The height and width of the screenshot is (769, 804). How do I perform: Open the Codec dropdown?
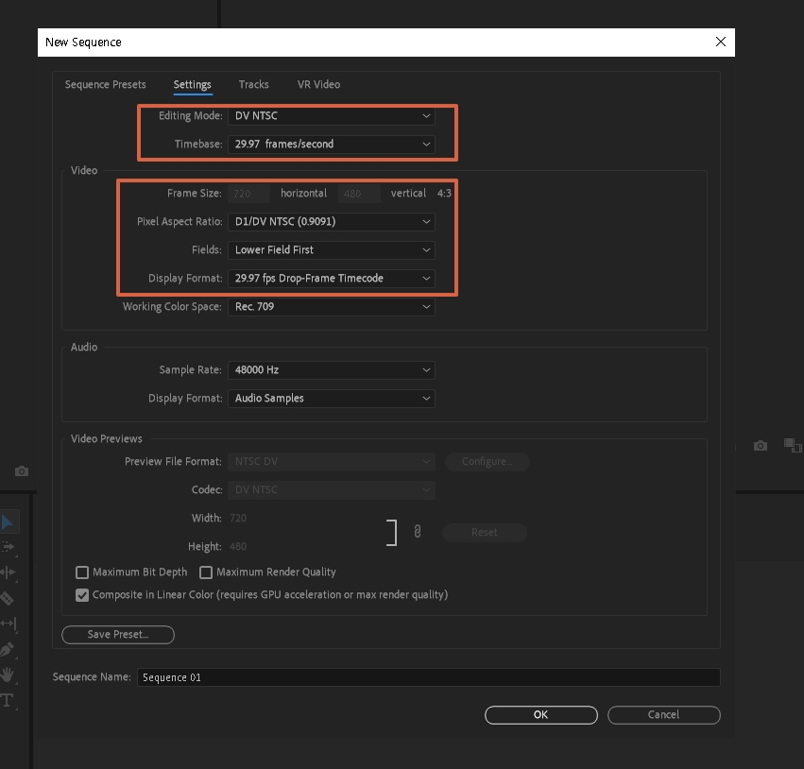[x=332, y=489]
